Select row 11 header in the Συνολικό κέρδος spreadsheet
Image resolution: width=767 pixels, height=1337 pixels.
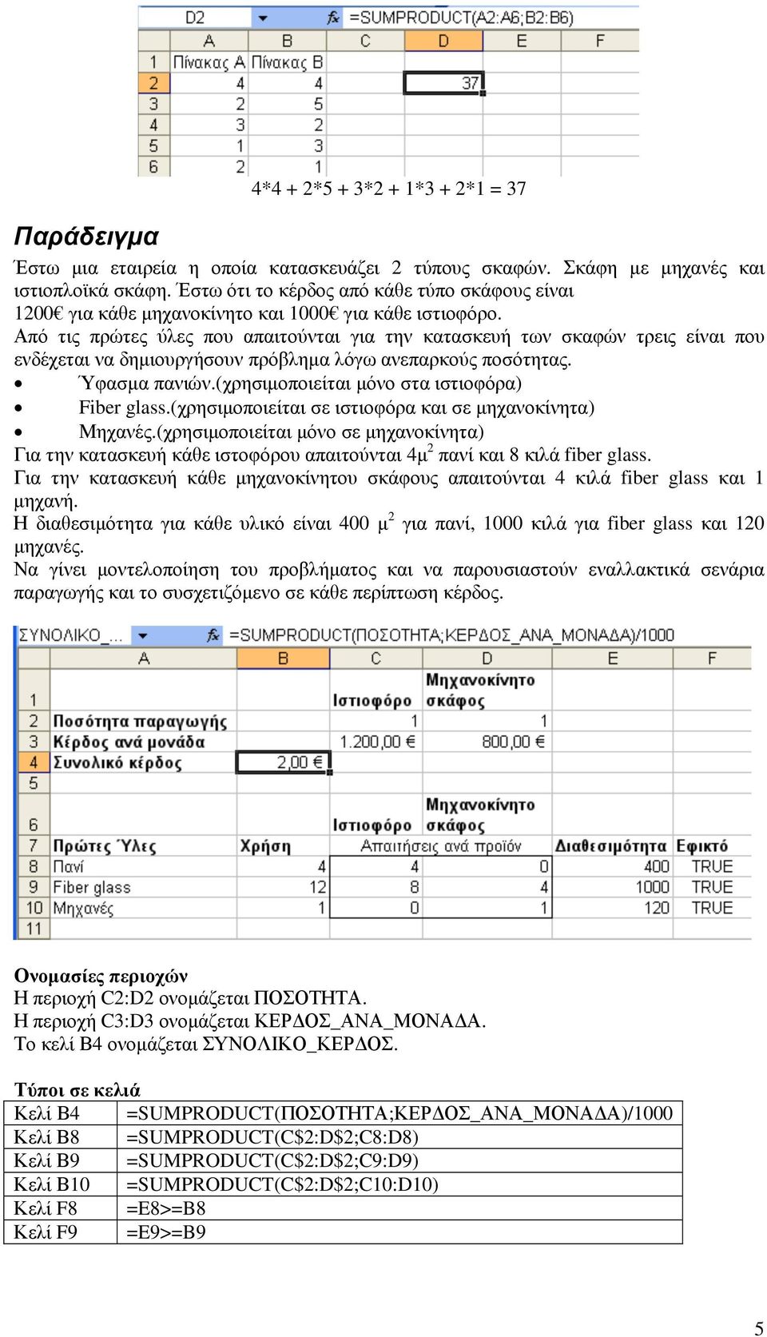pyautogui.click(x=34, y=929)
